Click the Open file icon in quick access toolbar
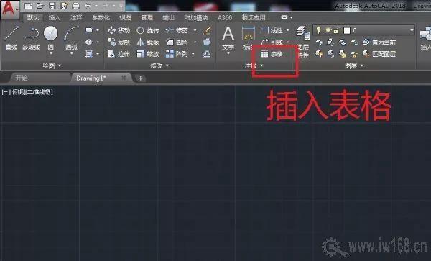Viewport: 431px width, 261px height. pos(40,6)
